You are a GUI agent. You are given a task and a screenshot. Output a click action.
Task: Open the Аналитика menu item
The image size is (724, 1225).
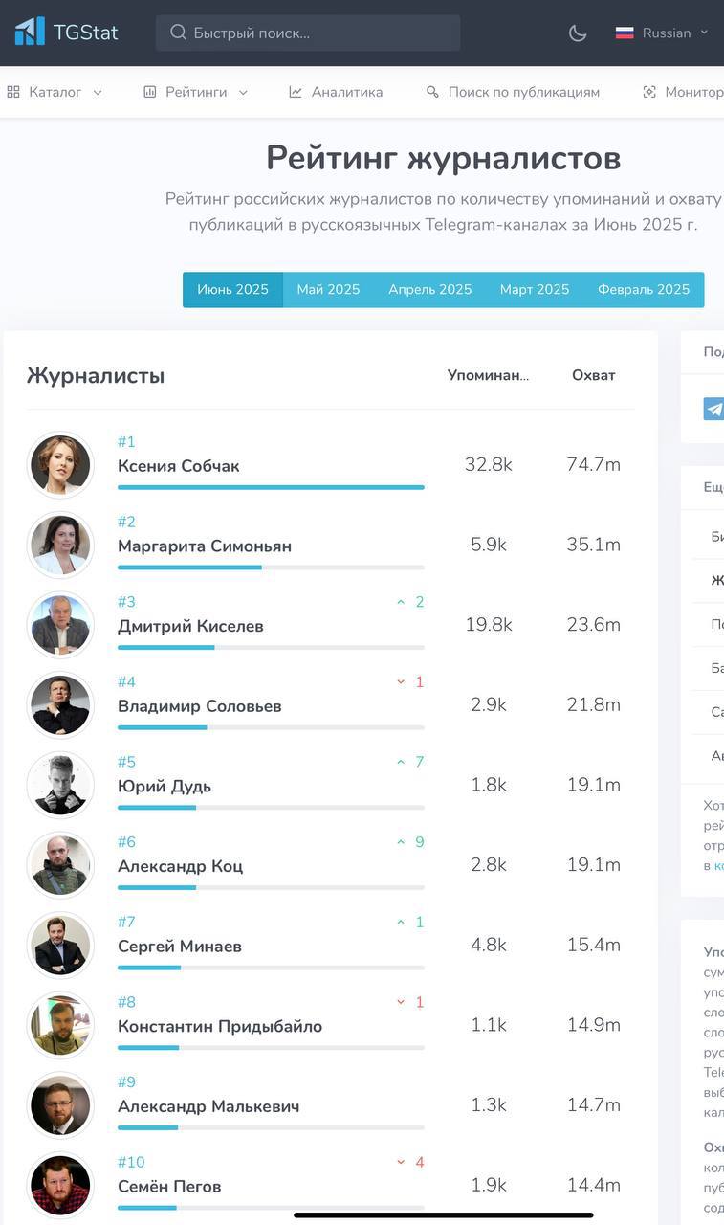pyautogui.click(x=336, y=92)
